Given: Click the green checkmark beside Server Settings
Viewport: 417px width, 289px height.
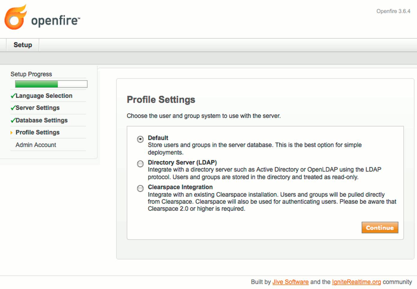Looking at the screenshot, I should (x=13, y=108).
